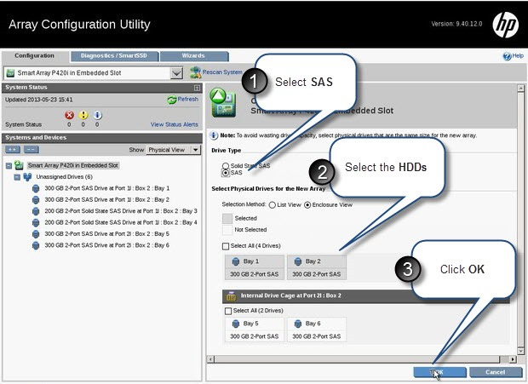The image size is (528, 384).
Task: Check Select All (4 Drives)
Action: [226, 246]
